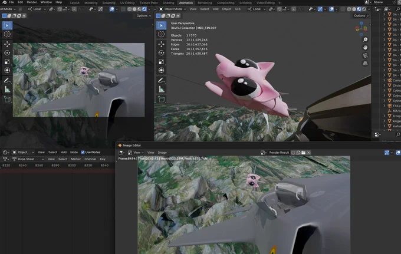This screenshot has height=254, width=401.
Task: Select Add Cube tool in left viewport
Action: click(x=7, y=99)
